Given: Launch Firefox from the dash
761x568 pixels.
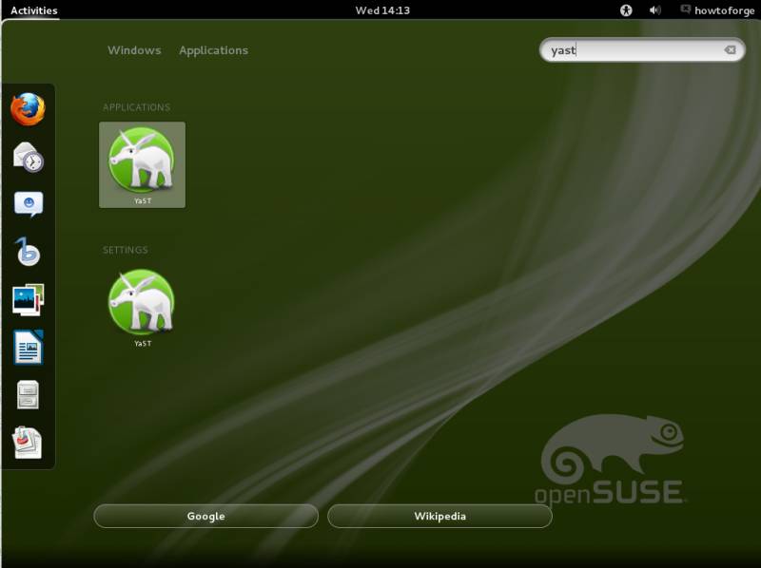Looking at the screenshot, I should click(29, 109).
